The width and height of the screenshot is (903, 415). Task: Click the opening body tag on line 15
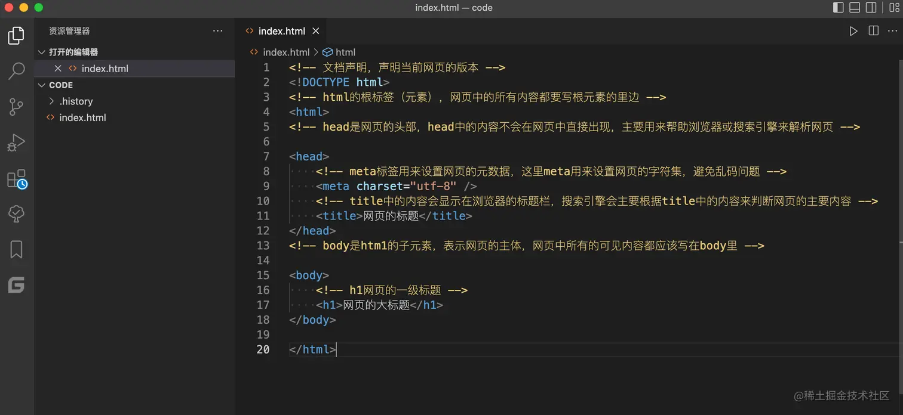[x=309, y=275]
